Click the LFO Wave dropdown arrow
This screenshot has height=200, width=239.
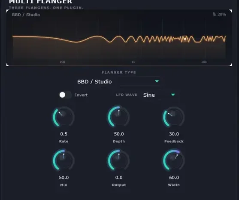[x=173, y=95]
